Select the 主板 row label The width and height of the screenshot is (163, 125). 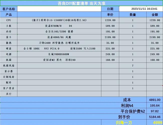9,26
